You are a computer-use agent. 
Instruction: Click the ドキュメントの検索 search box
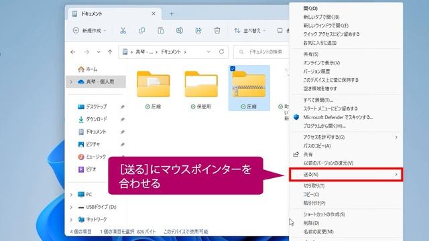click(x=261, y=52)
